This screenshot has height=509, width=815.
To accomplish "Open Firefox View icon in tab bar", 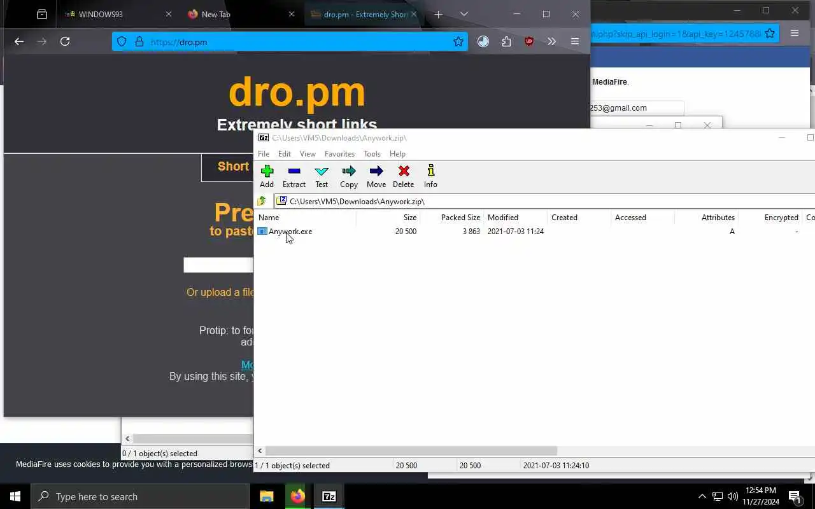I will (42, 14).
